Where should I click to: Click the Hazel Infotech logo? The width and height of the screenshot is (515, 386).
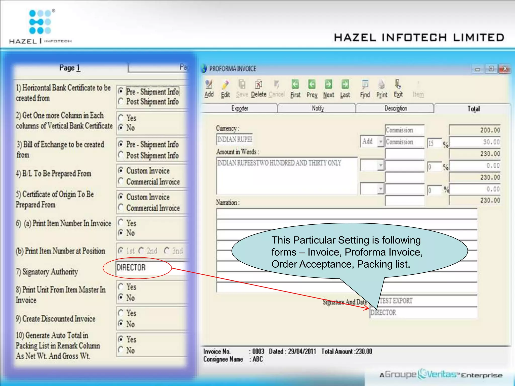pyautogui.click(x=40, y=26)
